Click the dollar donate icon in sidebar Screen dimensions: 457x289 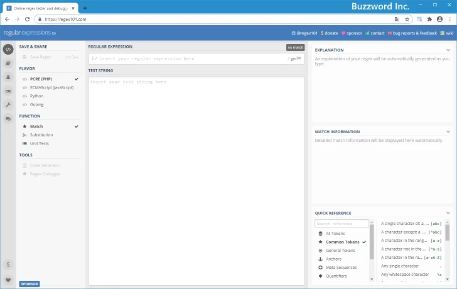(8, 264)
